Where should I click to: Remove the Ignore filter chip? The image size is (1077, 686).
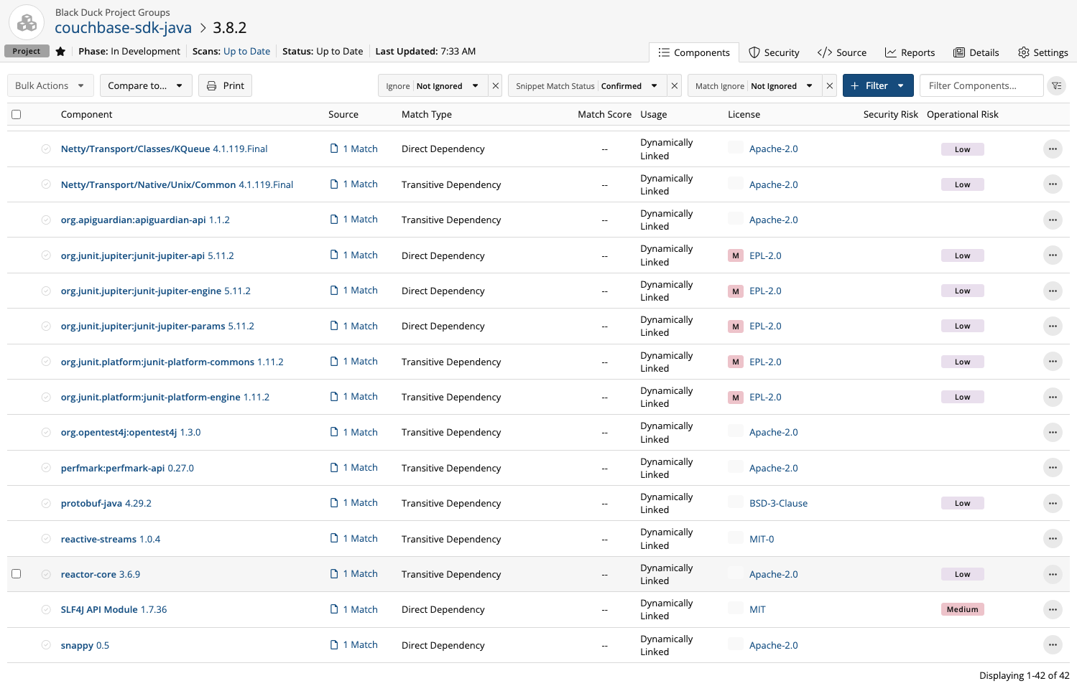pyautogui.click(x=495, y=86)
